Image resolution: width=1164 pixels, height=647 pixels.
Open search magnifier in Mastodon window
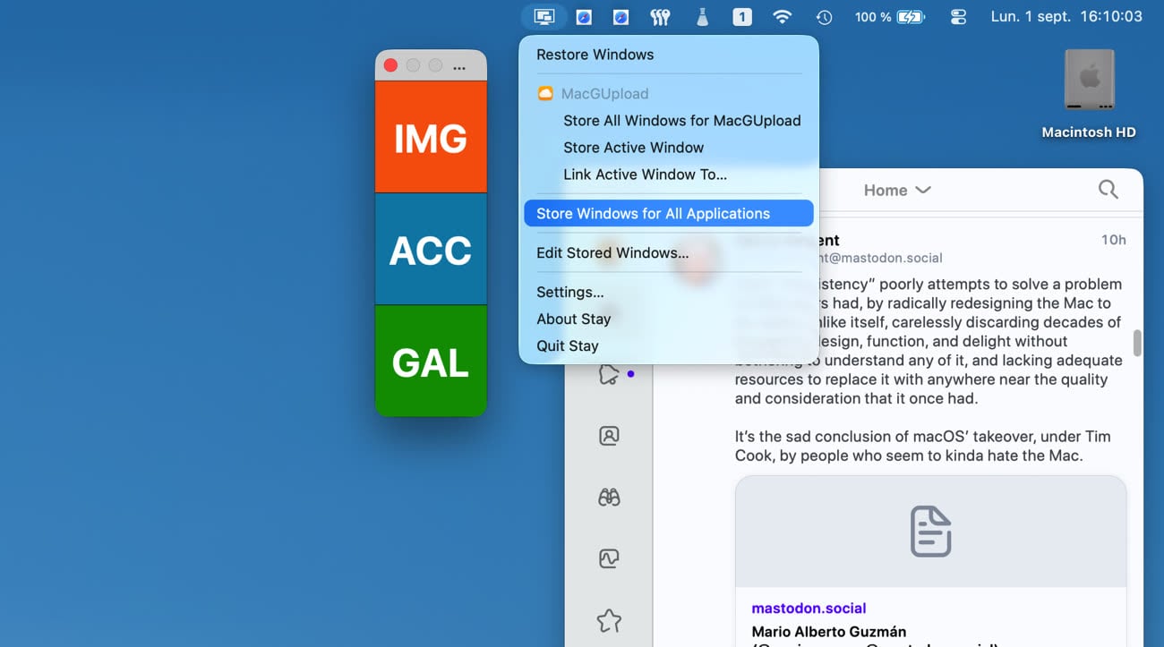(1108, 190)
